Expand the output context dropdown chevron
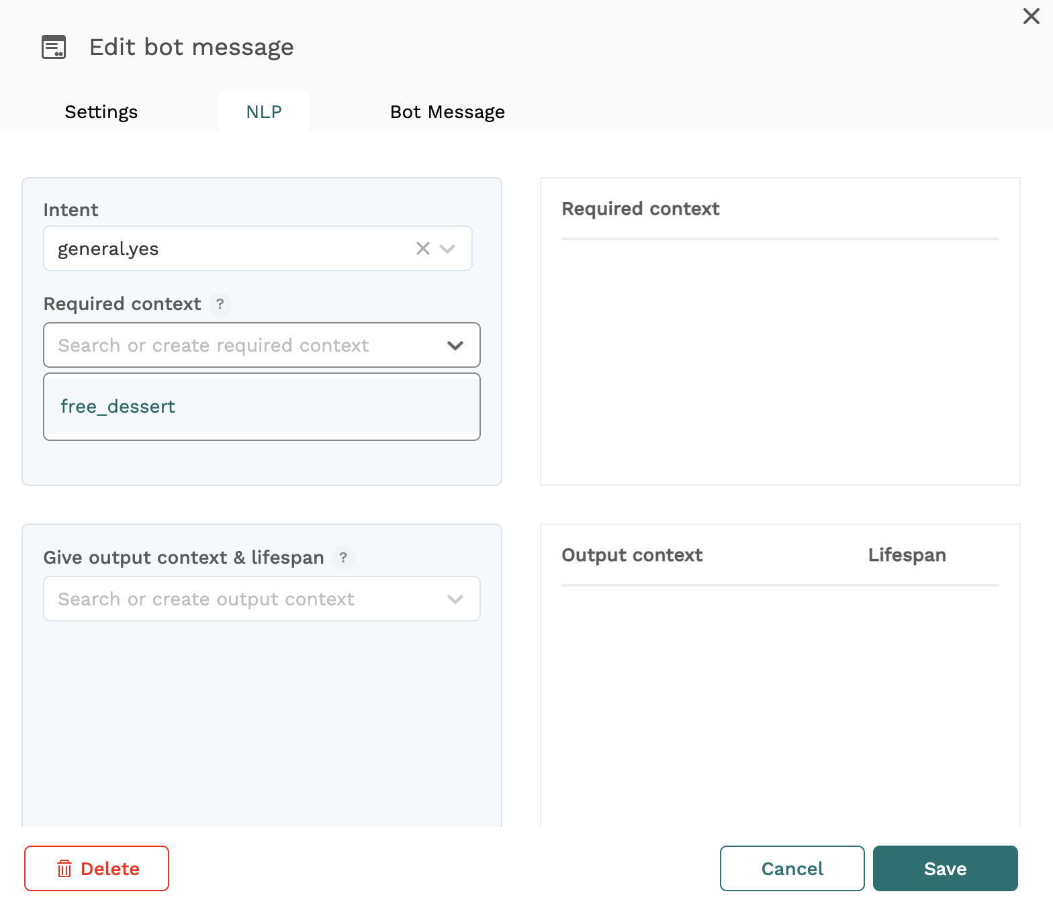Screen dimensions: 1053x906 coord(455,599)
